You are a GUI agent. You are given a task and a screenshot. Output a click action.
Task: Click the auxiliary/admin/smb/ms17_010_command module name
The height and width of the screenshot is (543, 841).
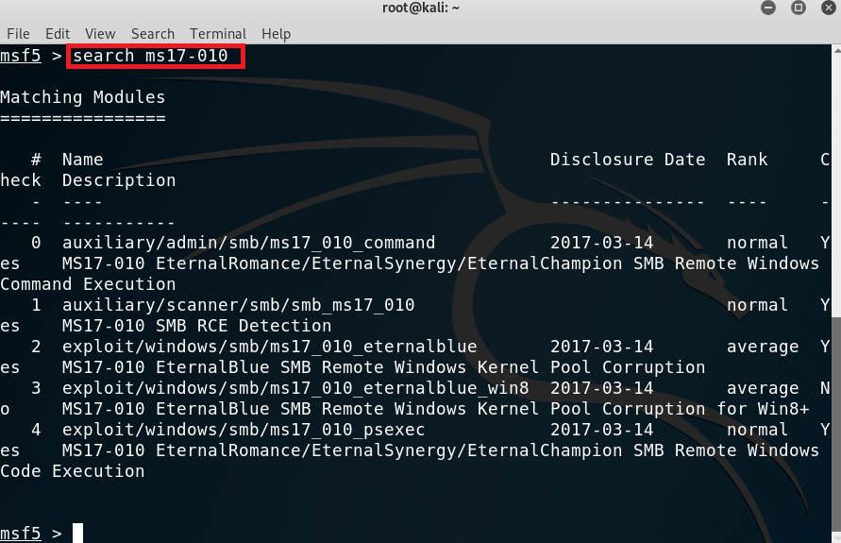click(x=248, y=243)
